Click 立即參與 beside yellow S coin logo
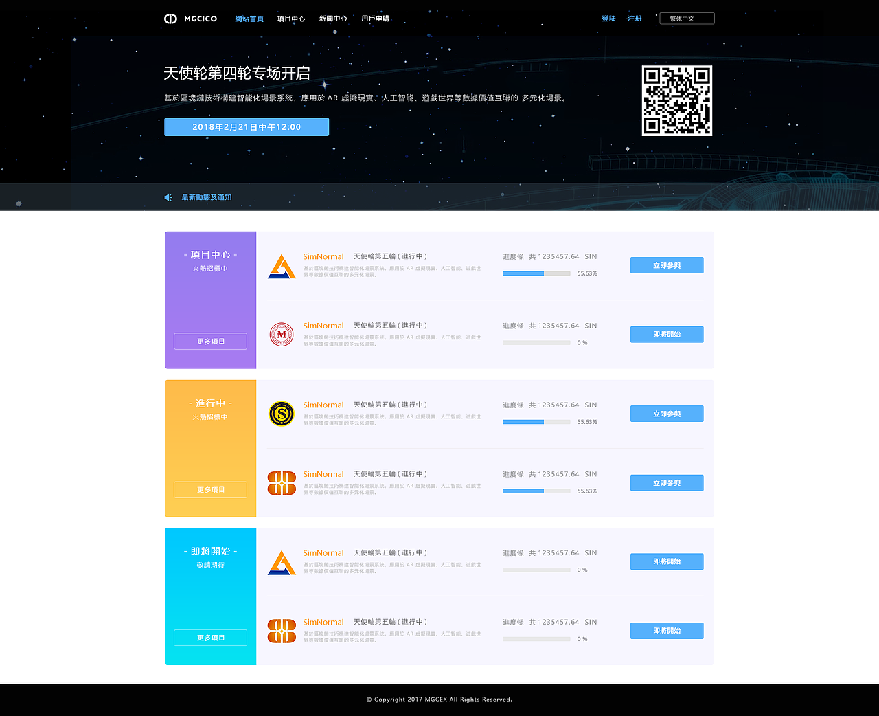The width and height of the screenshot is (879, 716). point(667,414)
